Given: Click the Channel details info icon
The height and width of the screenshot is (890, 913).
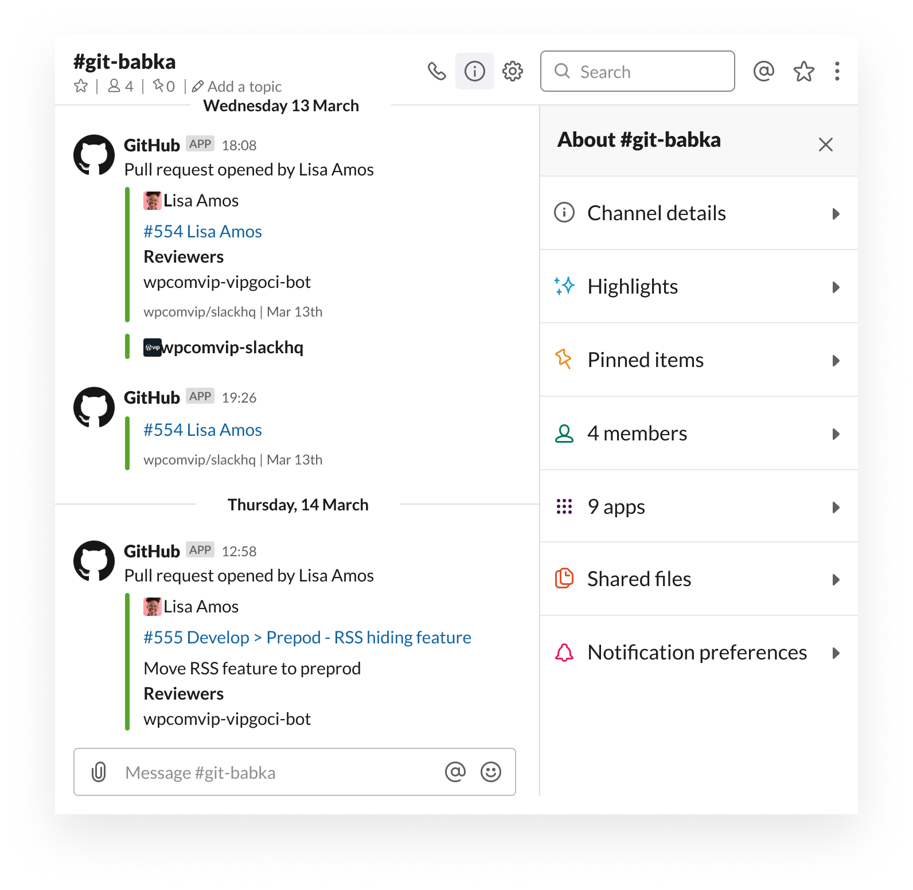Looking at the screenshot, I should point(564,212).
